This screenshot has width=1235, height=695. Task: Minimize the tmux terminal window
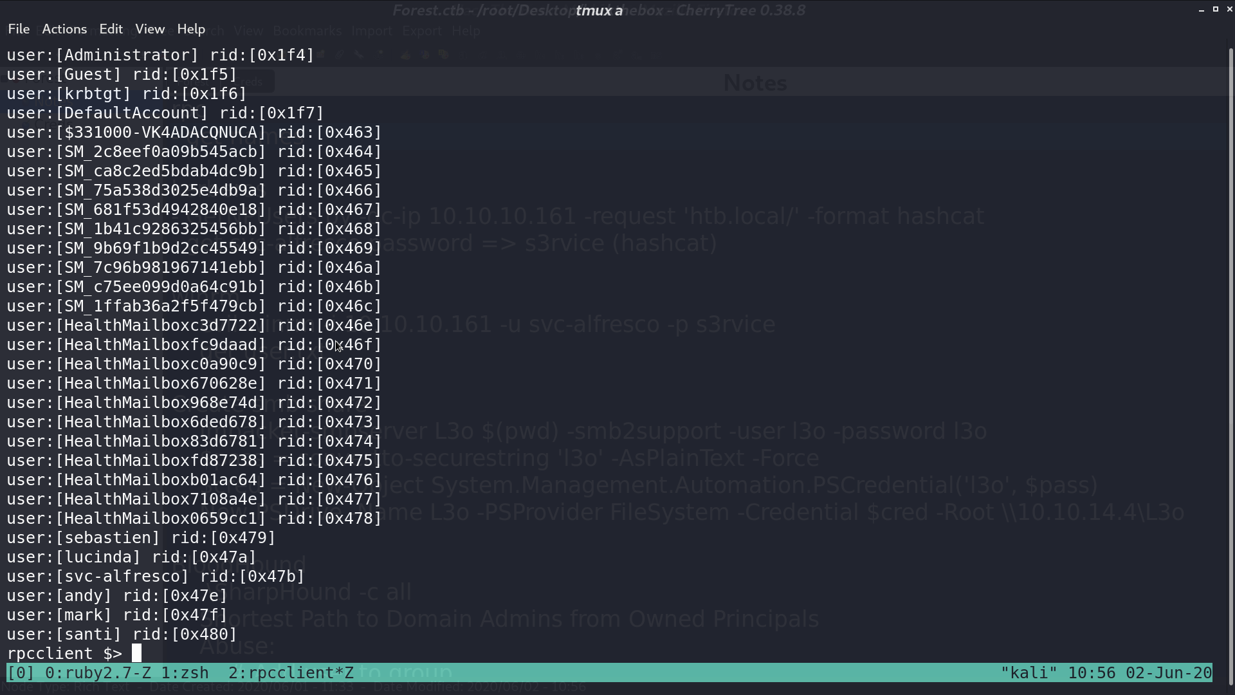pos(1202,10)
